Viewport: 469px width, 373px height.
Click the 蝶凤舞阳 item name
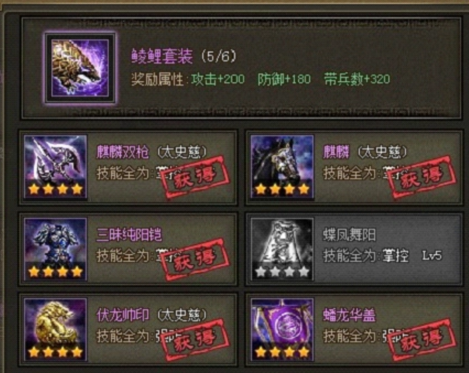pyautogui.click(x=350, y=235)
